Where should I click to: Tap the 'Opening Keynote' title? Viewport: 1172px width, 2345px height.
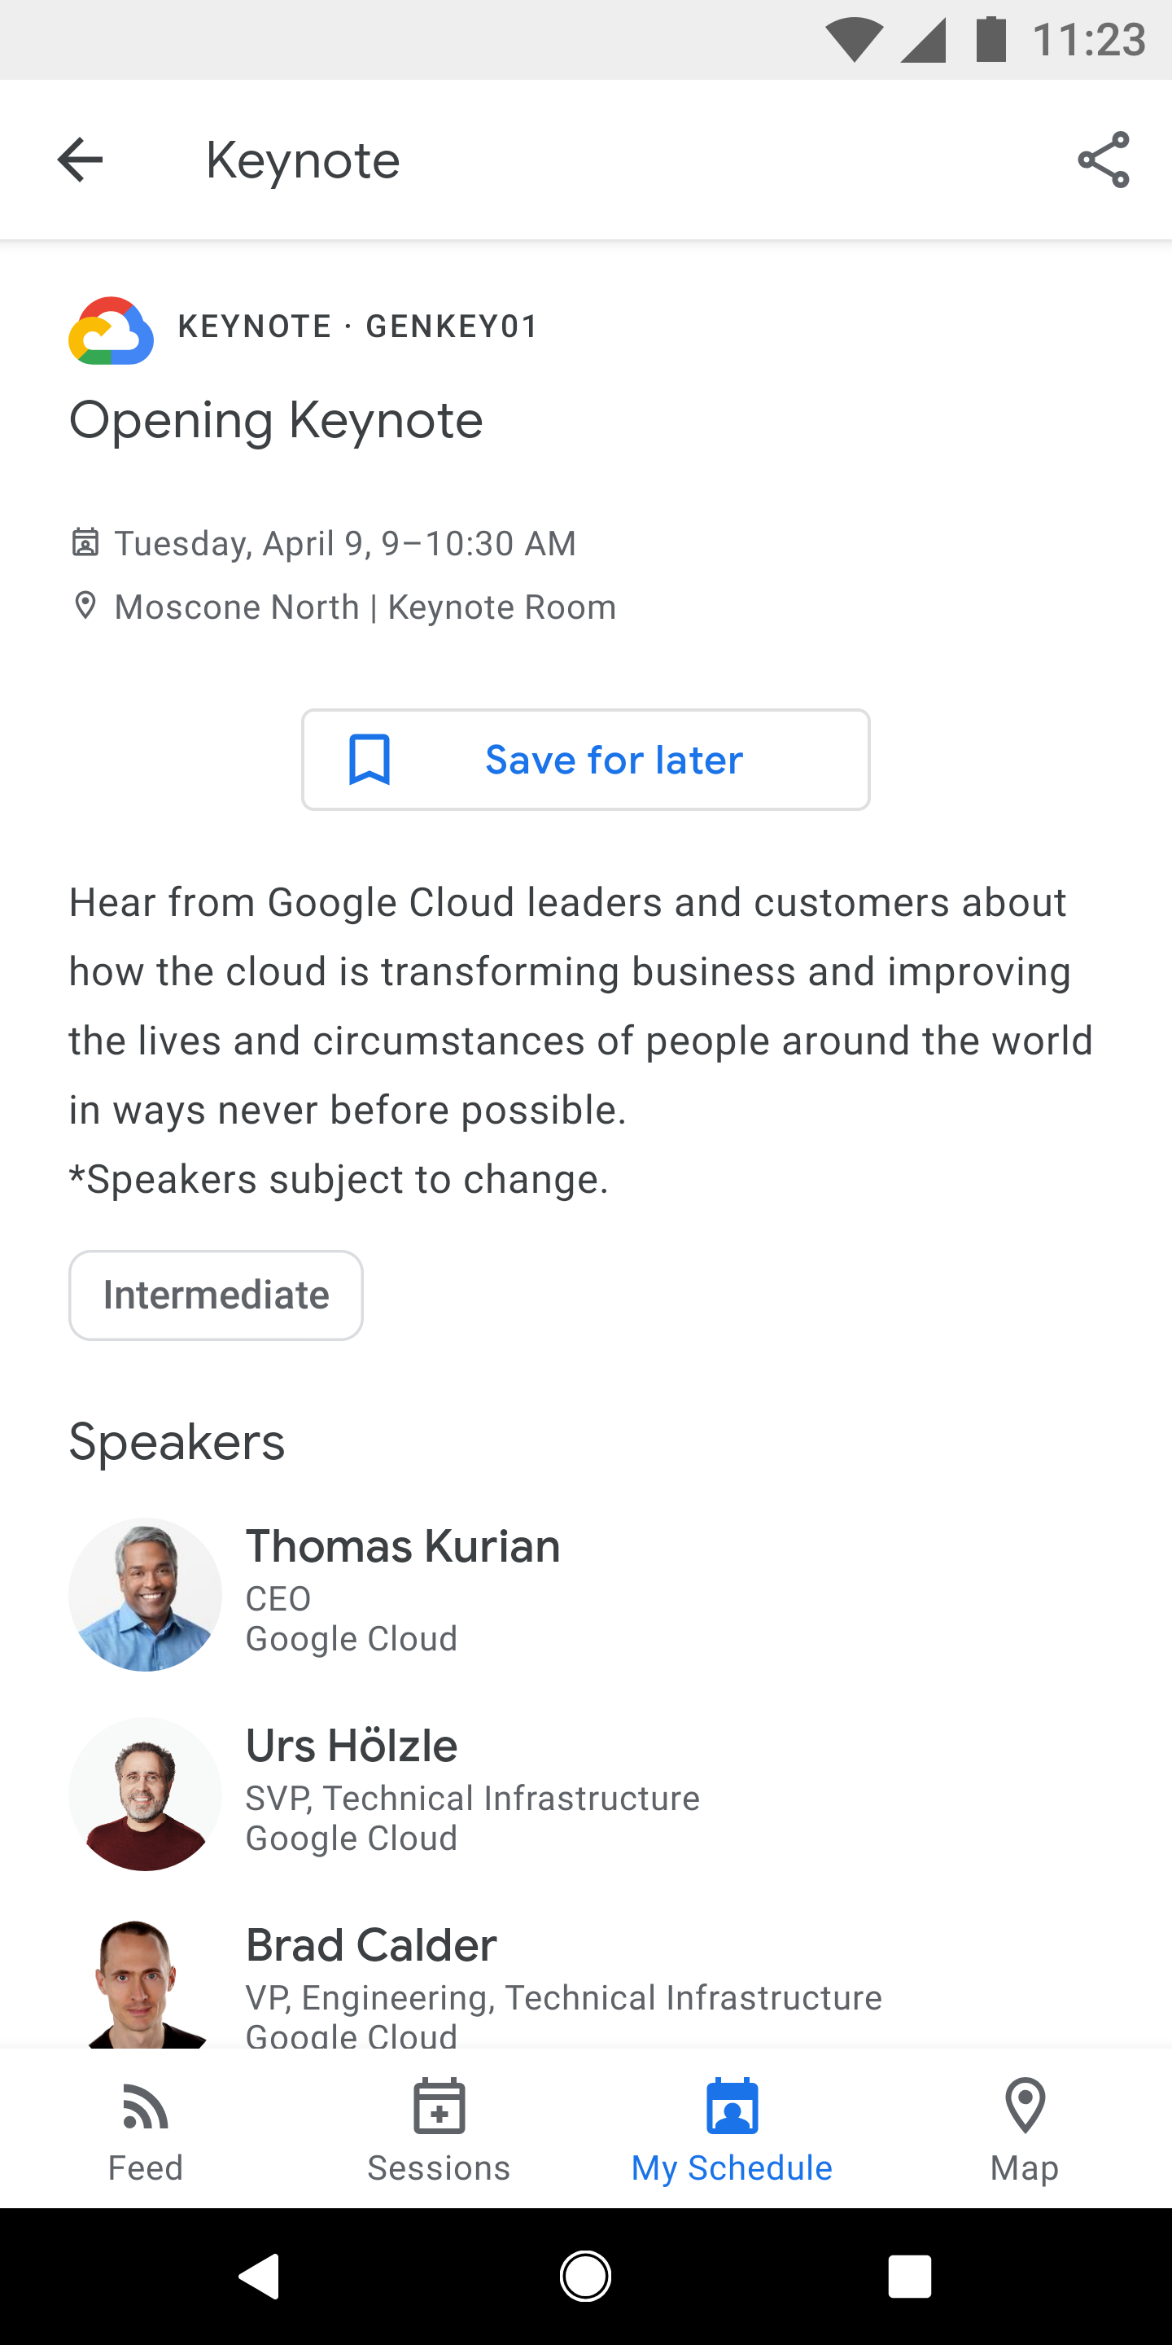click(x=276, y=421)
